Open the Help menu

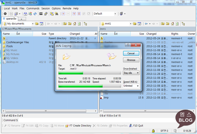tap(76, 8)
